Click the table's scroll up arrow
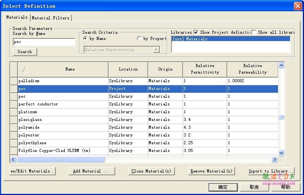The image size is (304, 195). 282,65
